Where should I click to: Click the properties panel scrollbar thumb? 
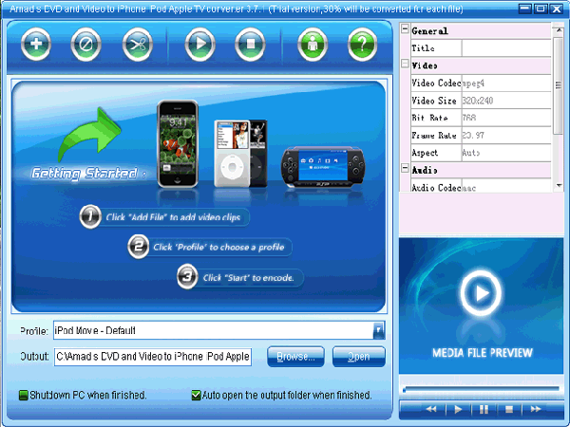click(x=559, y=85)
